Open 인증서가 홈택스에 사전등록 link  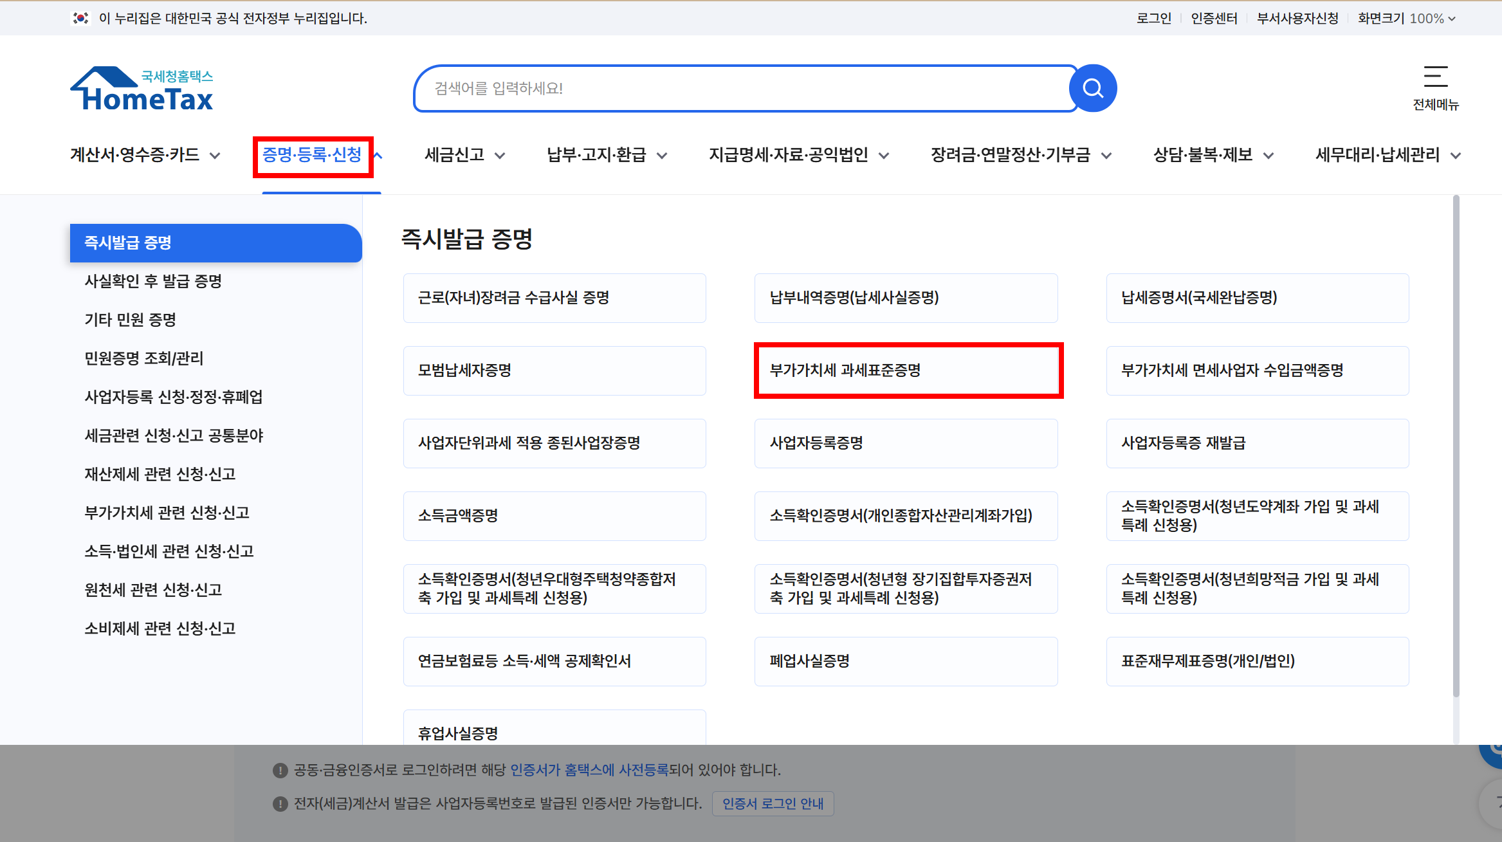(x=589, y=770)
